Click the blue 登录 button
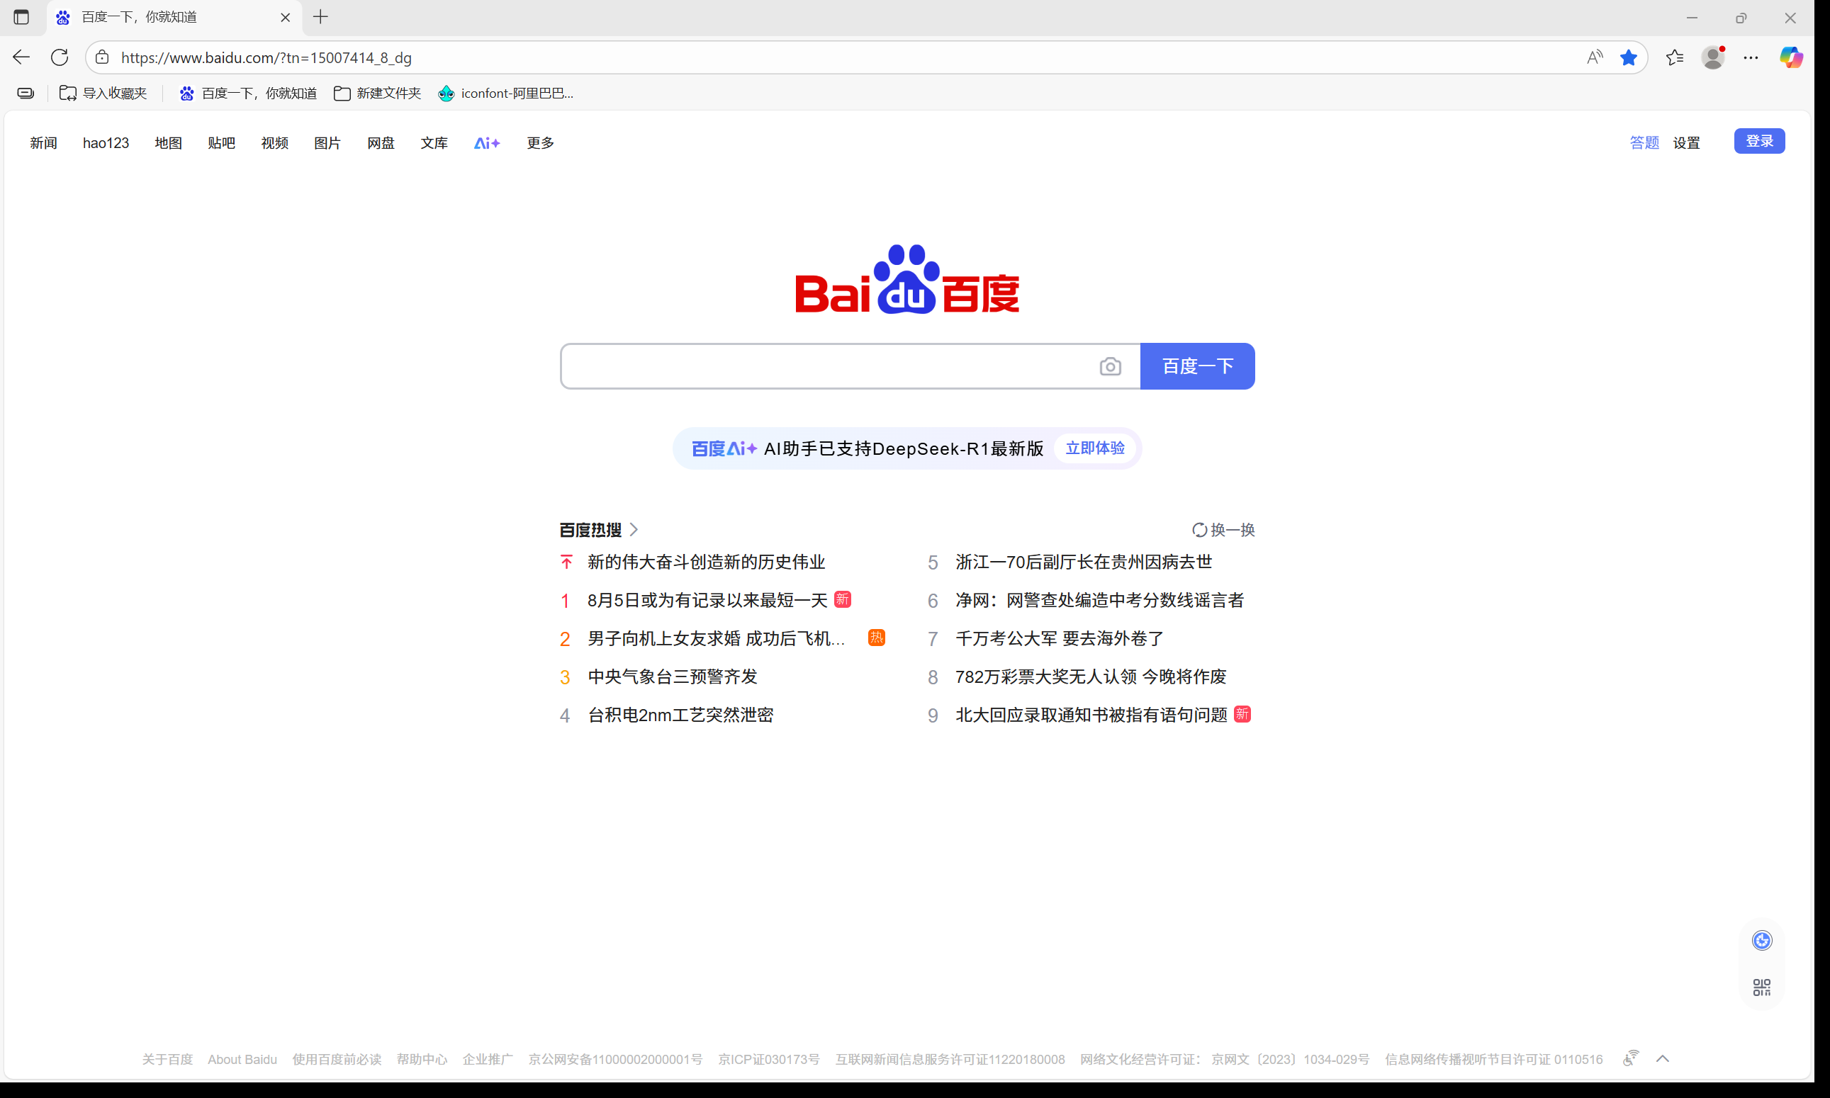Screen dimensions: 1830x1098 pos(1759,140)
